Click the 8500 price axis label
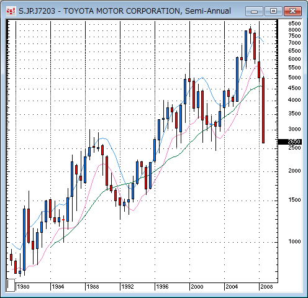Screen dimensions: 308x298 point(294,24)
